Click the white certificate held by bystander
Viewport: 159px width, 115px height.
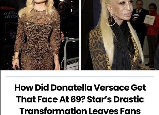click(149, 20)
